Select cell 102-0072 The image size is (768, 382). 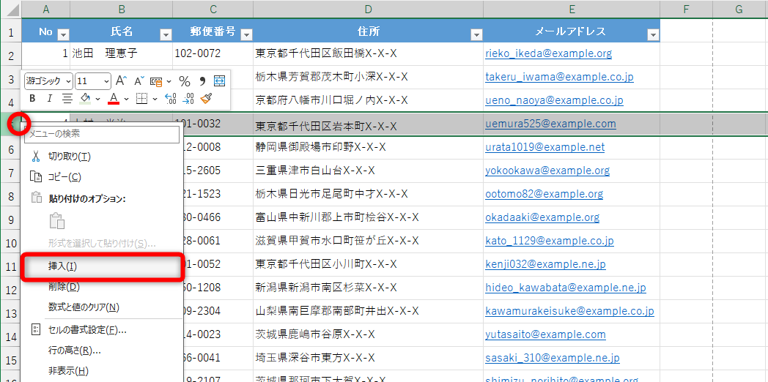click(x=213, y=54)
